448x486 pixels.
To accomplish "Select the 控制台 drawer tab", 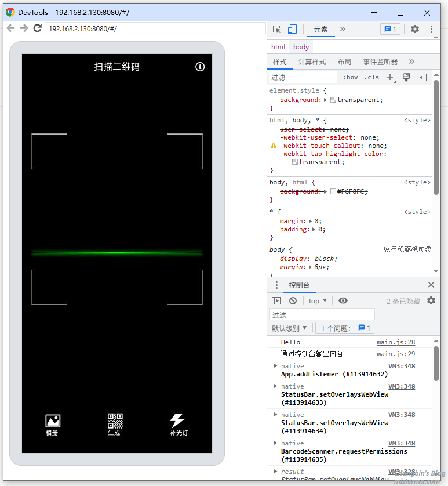I will point(299,285).
